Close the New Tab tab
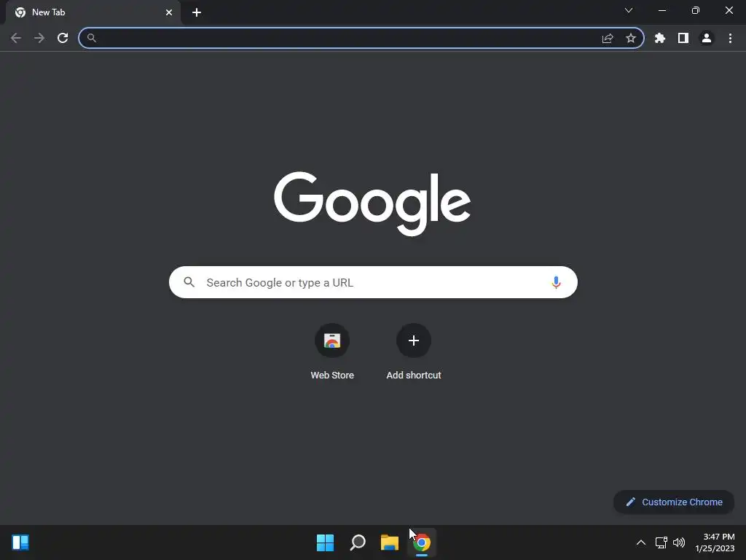The height and width of the screenshot is (560, 746). click(169, 12)
